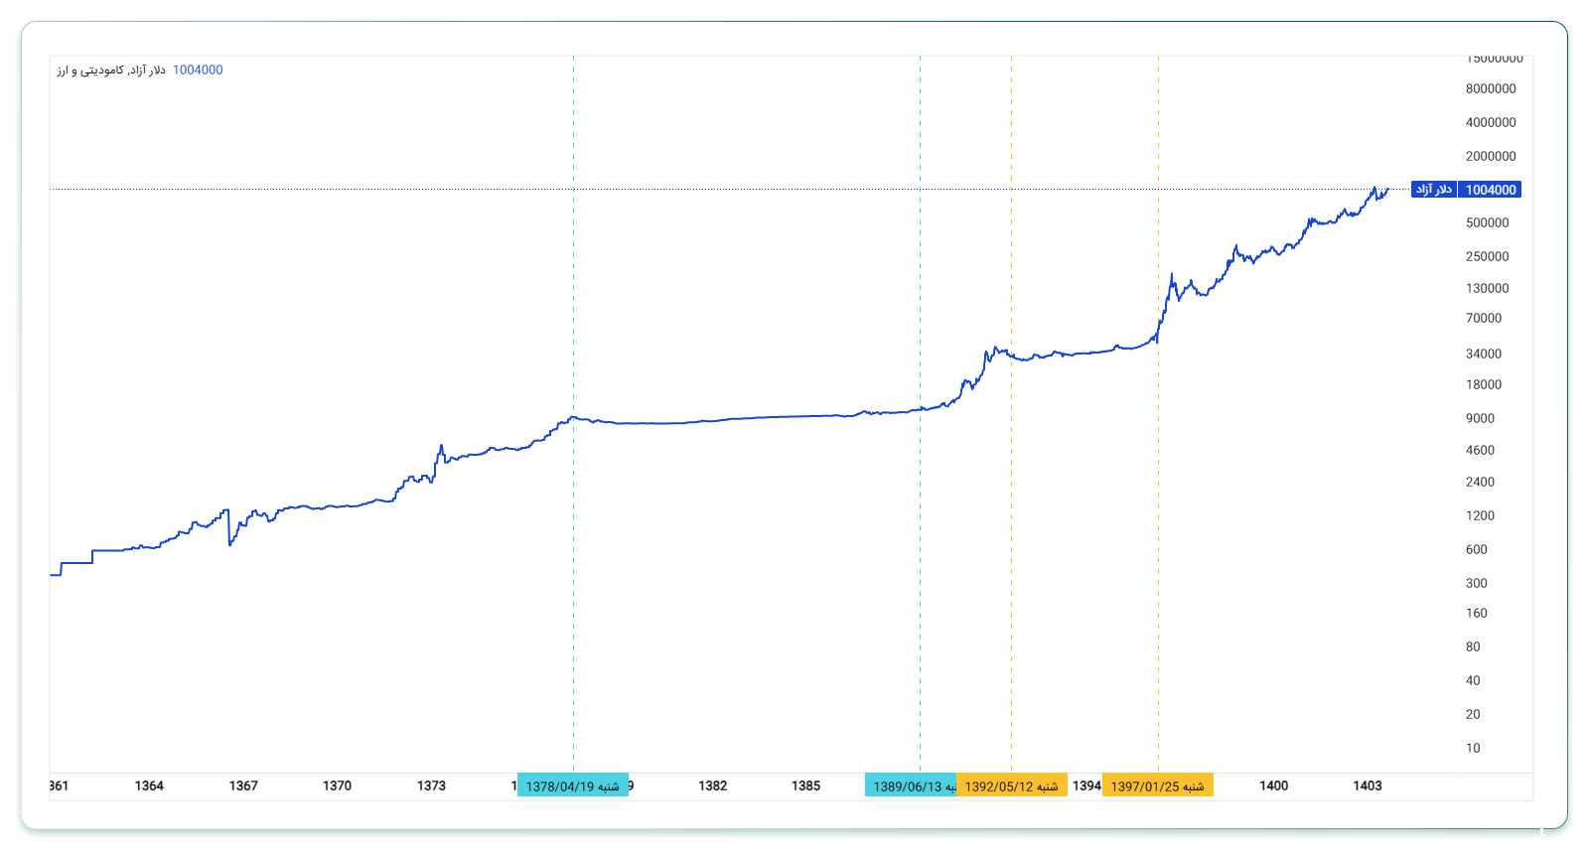Click year 1382 on time axis
The height and width of the screenshot is (857, 1589).
pos(713,786)
